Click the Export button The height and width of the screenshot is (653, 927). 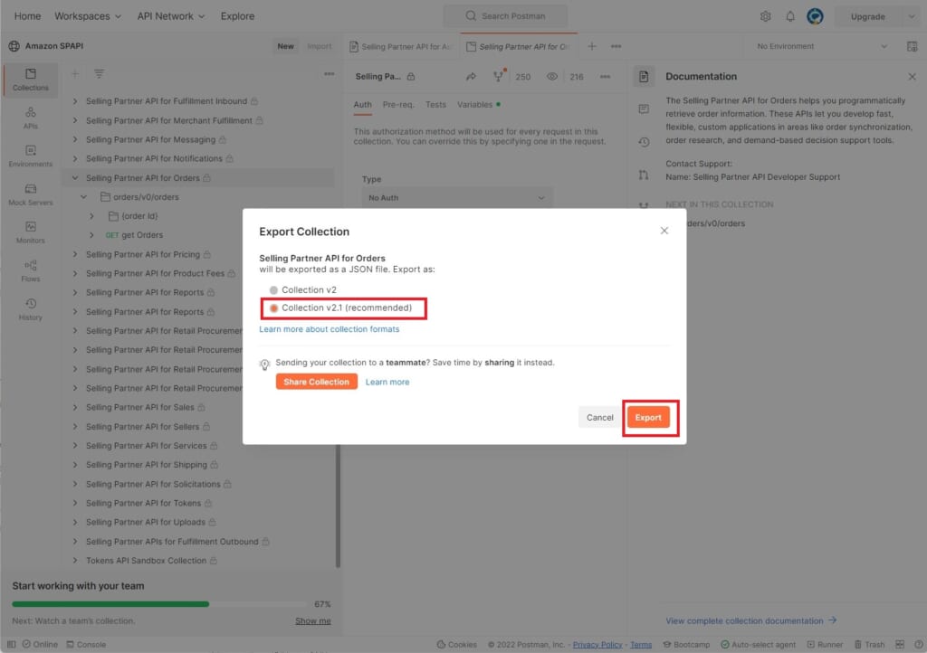tap(648, 418)
